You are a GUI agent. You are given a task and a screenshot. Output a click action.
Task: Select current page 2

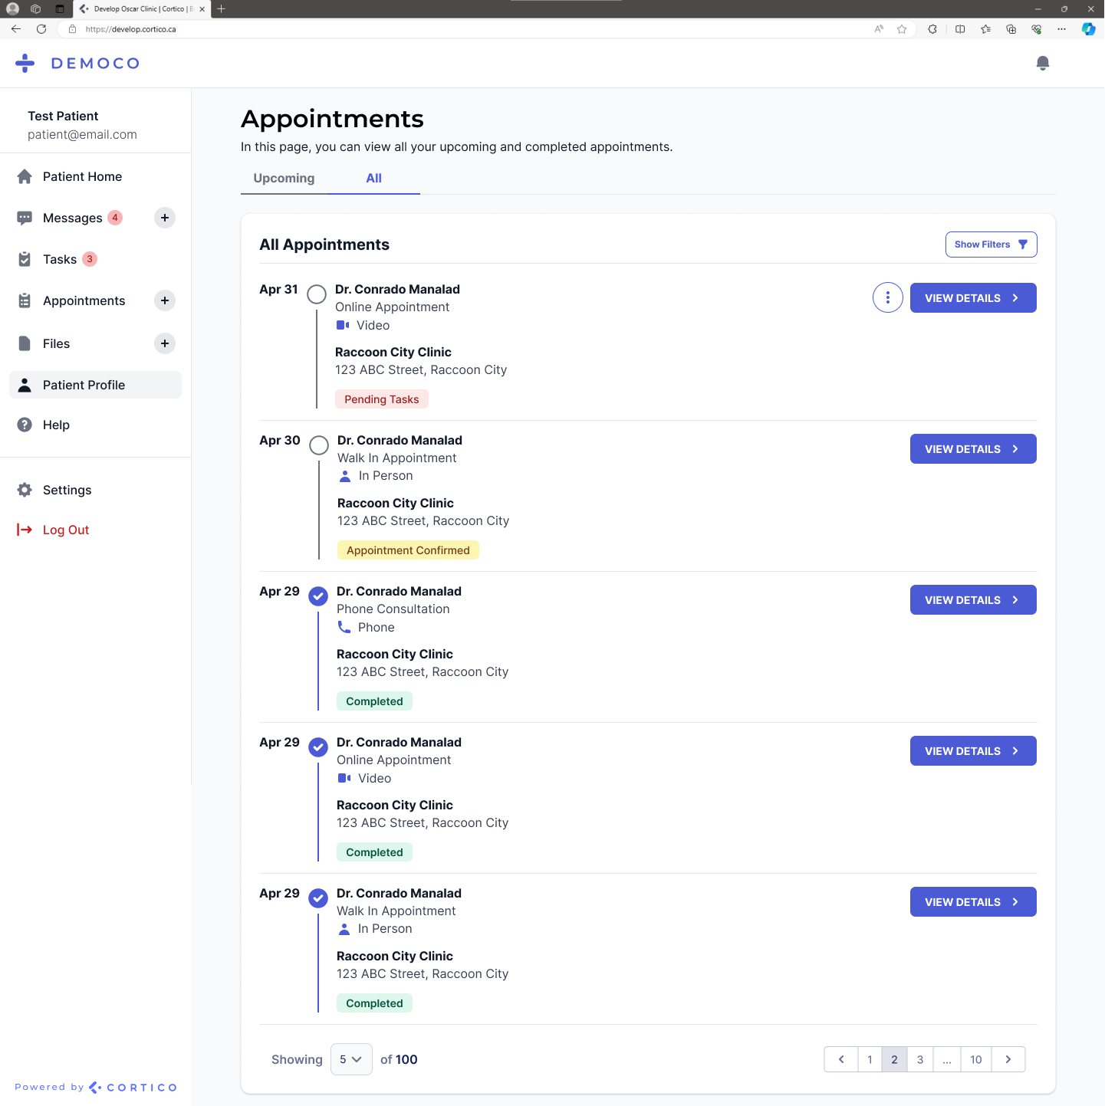[894, 1059]
